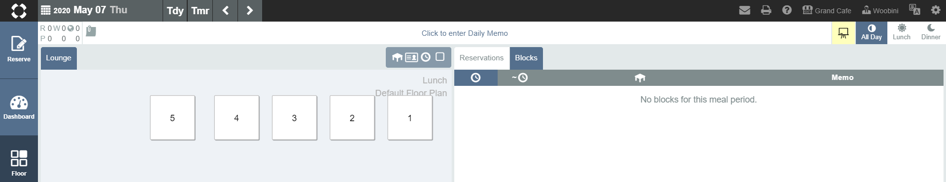Switch to the Reservations tab

481,58
